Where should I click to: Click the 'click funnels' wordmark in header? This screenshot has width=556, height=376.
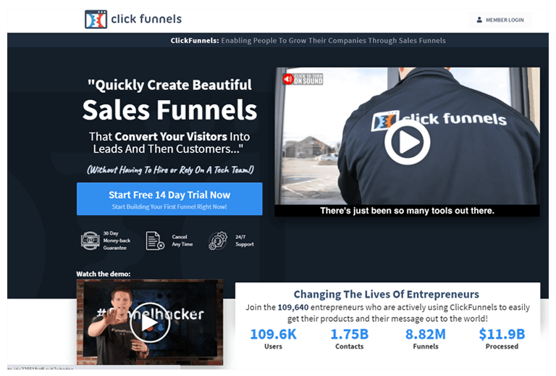coord(146,19)
